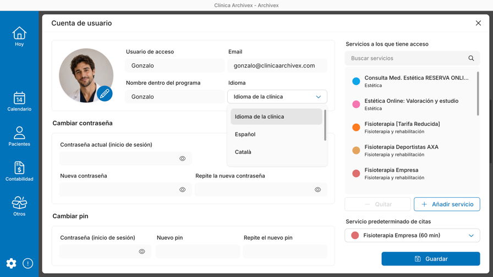Go to the Pacientes section
Image resolution: width=493 pixels, height=277 pixels.
(19, 136)
